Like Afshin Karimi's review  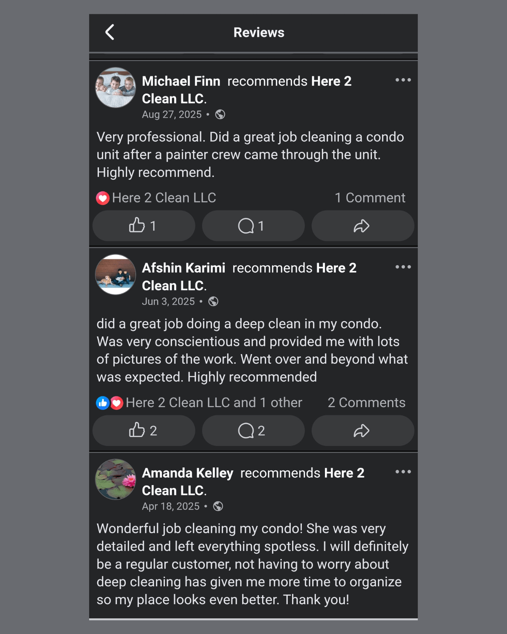[x=144, y=430]
